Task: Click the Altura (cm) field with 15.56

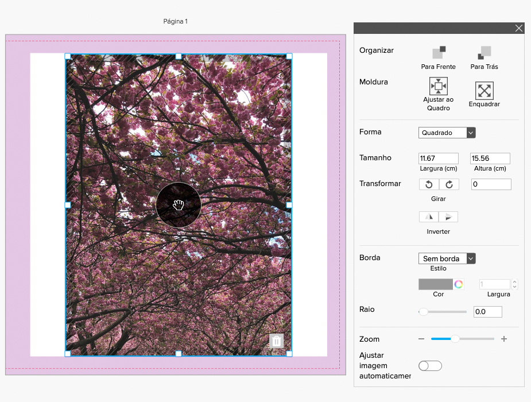Action: coord(490,158)
